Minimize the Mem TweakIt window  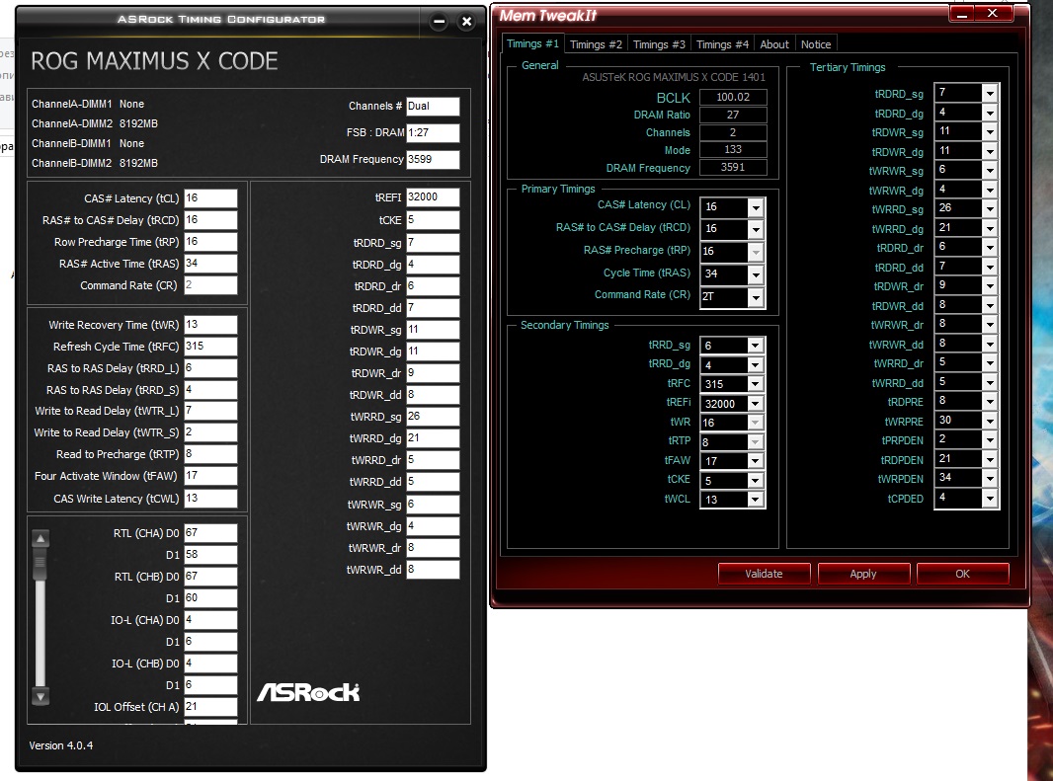point(962,14)
